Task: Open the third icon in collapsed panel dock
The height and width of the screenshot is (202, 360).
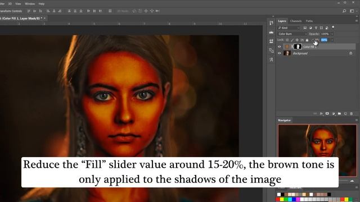Action: 271,41
